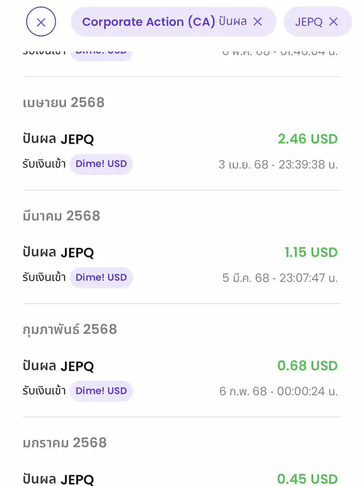Viewport: 364px width, 486px height.
Task: Select the เมษายน 2568 month header
Action: tap(64, 103)
